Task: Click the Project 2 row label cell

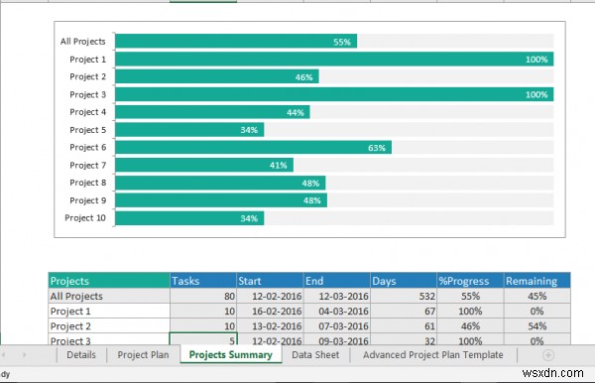Action: point(109,325)
